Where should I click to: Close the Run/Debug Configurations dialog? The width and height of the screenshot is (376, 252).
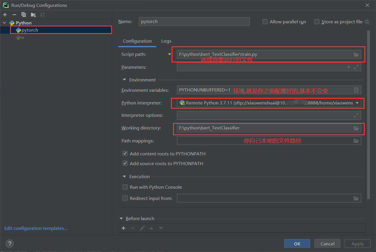pos(367,5)
